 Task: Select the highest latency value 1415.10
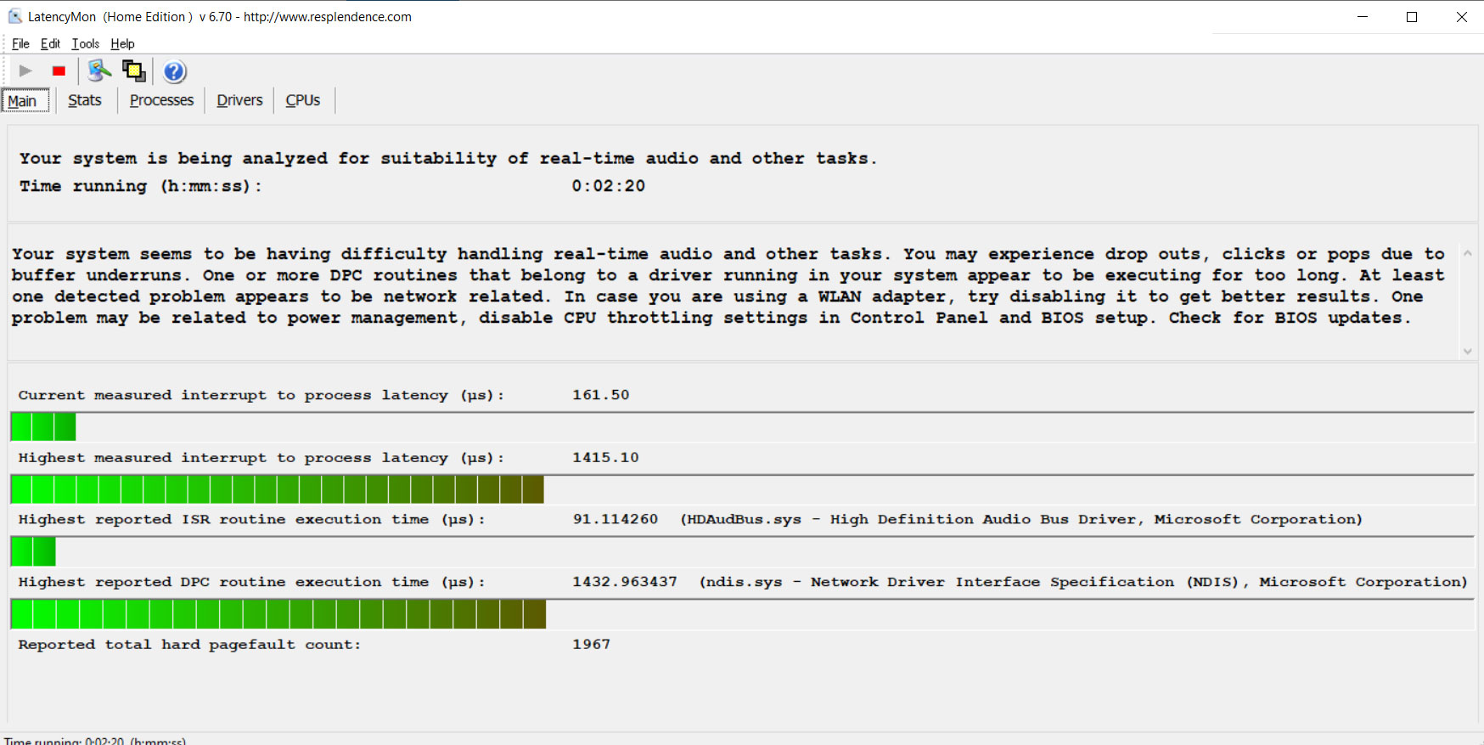tap(605, 458)
